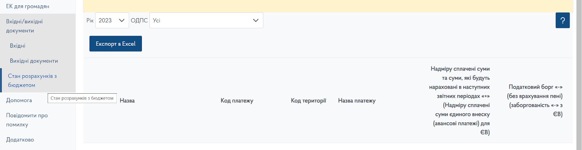Click the vertical page scrollbar
This screenshot has width=582, height=150.
coord(579,75)
